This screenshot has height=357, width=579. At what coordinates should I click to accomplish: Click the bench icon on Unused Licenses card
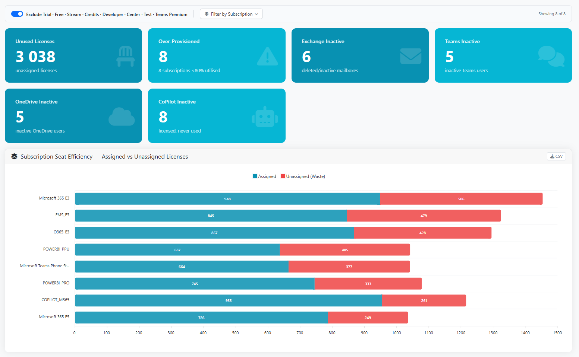[126, 56]
